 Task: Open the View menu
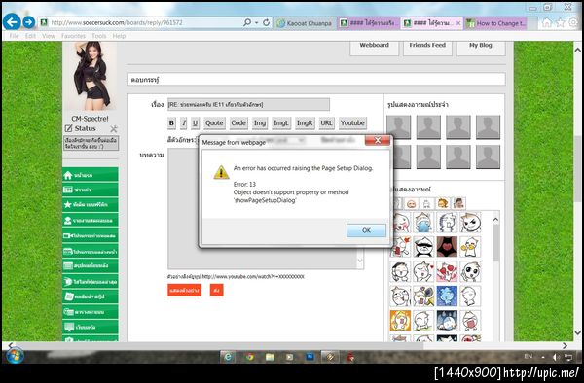[49, 36]
